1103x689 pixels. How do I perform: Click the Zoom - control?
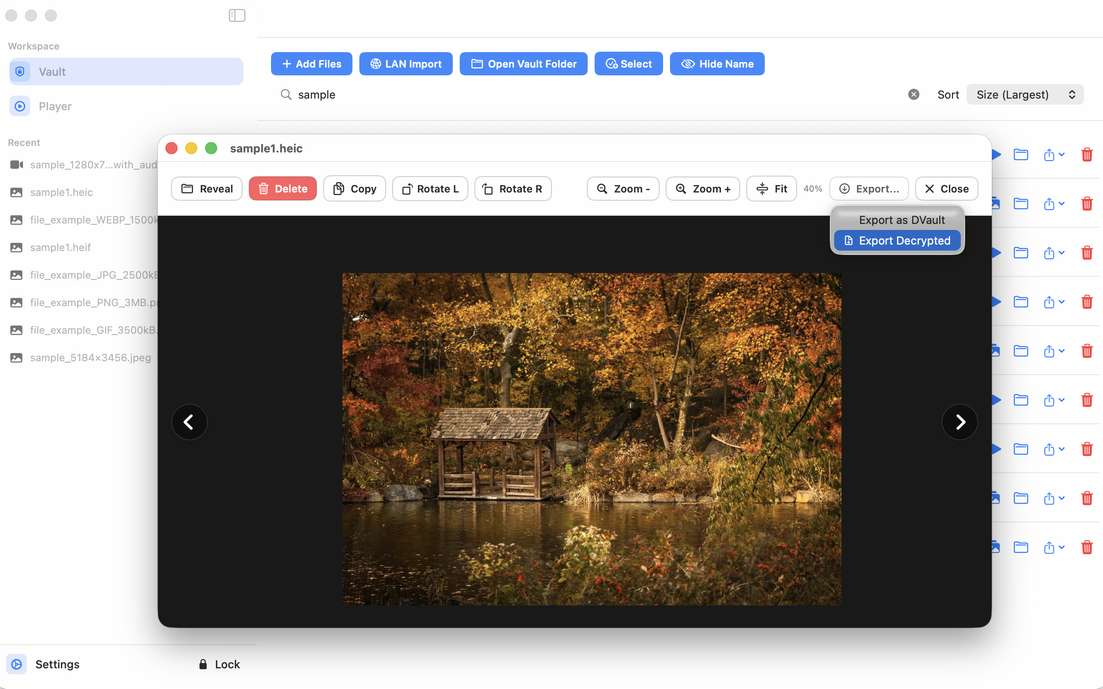coord(623,188)
